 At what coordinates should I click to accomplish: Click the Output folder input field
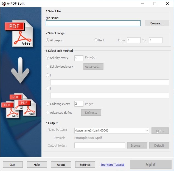100,146
